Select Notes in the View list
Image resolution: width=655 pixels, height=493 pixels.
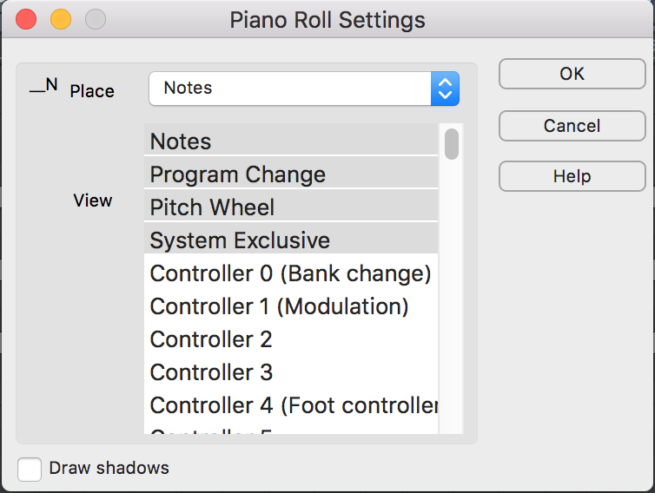tap(291, 141)
